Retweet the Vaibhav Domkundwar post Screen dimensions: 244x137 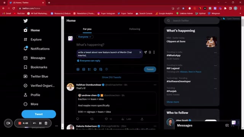(x=92, y=119)
